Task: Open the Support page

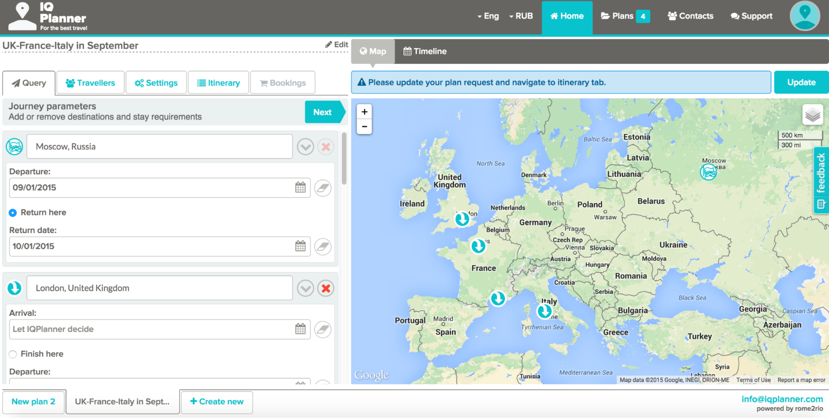Action: click(751, 16)
